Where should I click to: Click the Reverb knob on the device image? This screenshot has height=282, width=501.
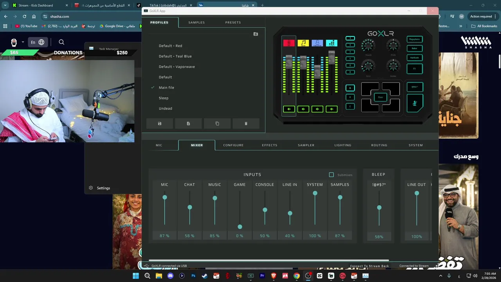click(x=368, y=46)
